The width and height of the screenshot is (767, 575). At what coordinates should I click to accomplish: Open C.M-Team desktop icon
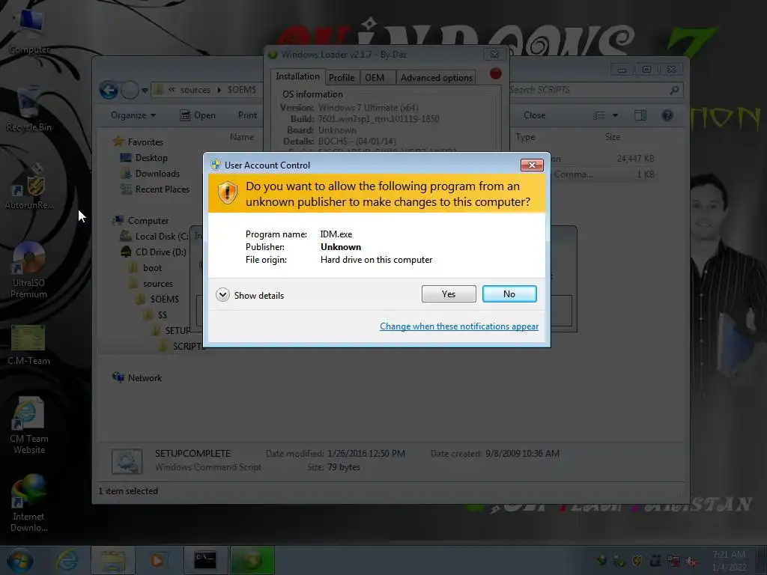pyautogui.click(x=29, y=345)
